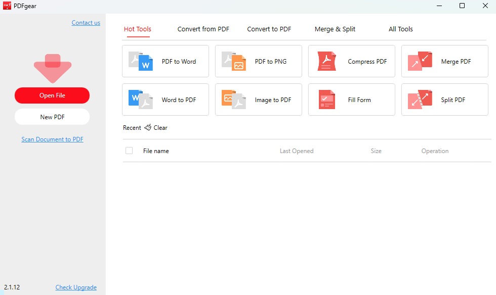The height and width of the screenshot is (295, 496).
Task: Open Scan Document to PDF
Action: pos(52,139)
